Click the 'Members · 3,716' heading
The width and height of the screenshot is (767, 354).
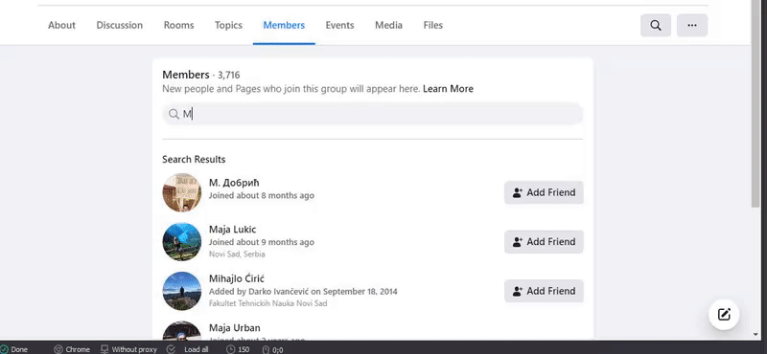click(x=201, y=75)
